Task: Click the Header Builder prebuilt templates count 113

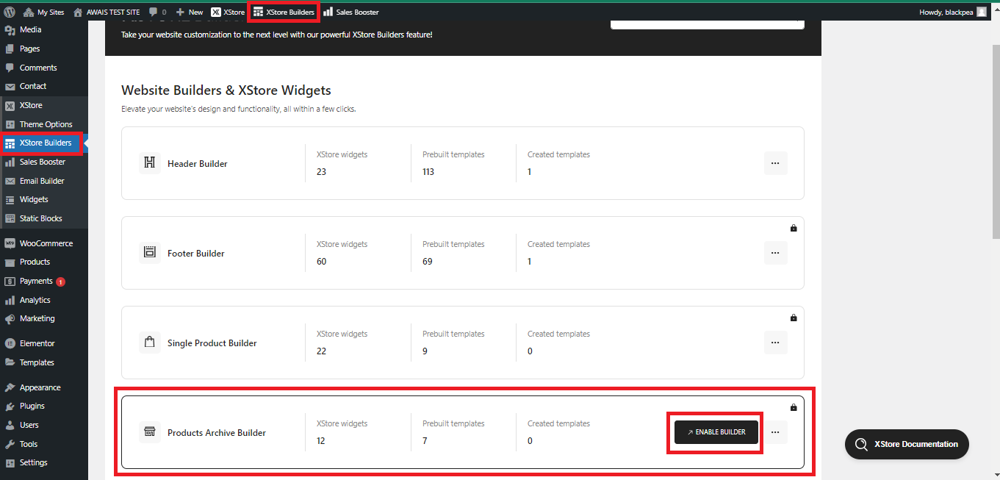Action: tap(428, 172)
